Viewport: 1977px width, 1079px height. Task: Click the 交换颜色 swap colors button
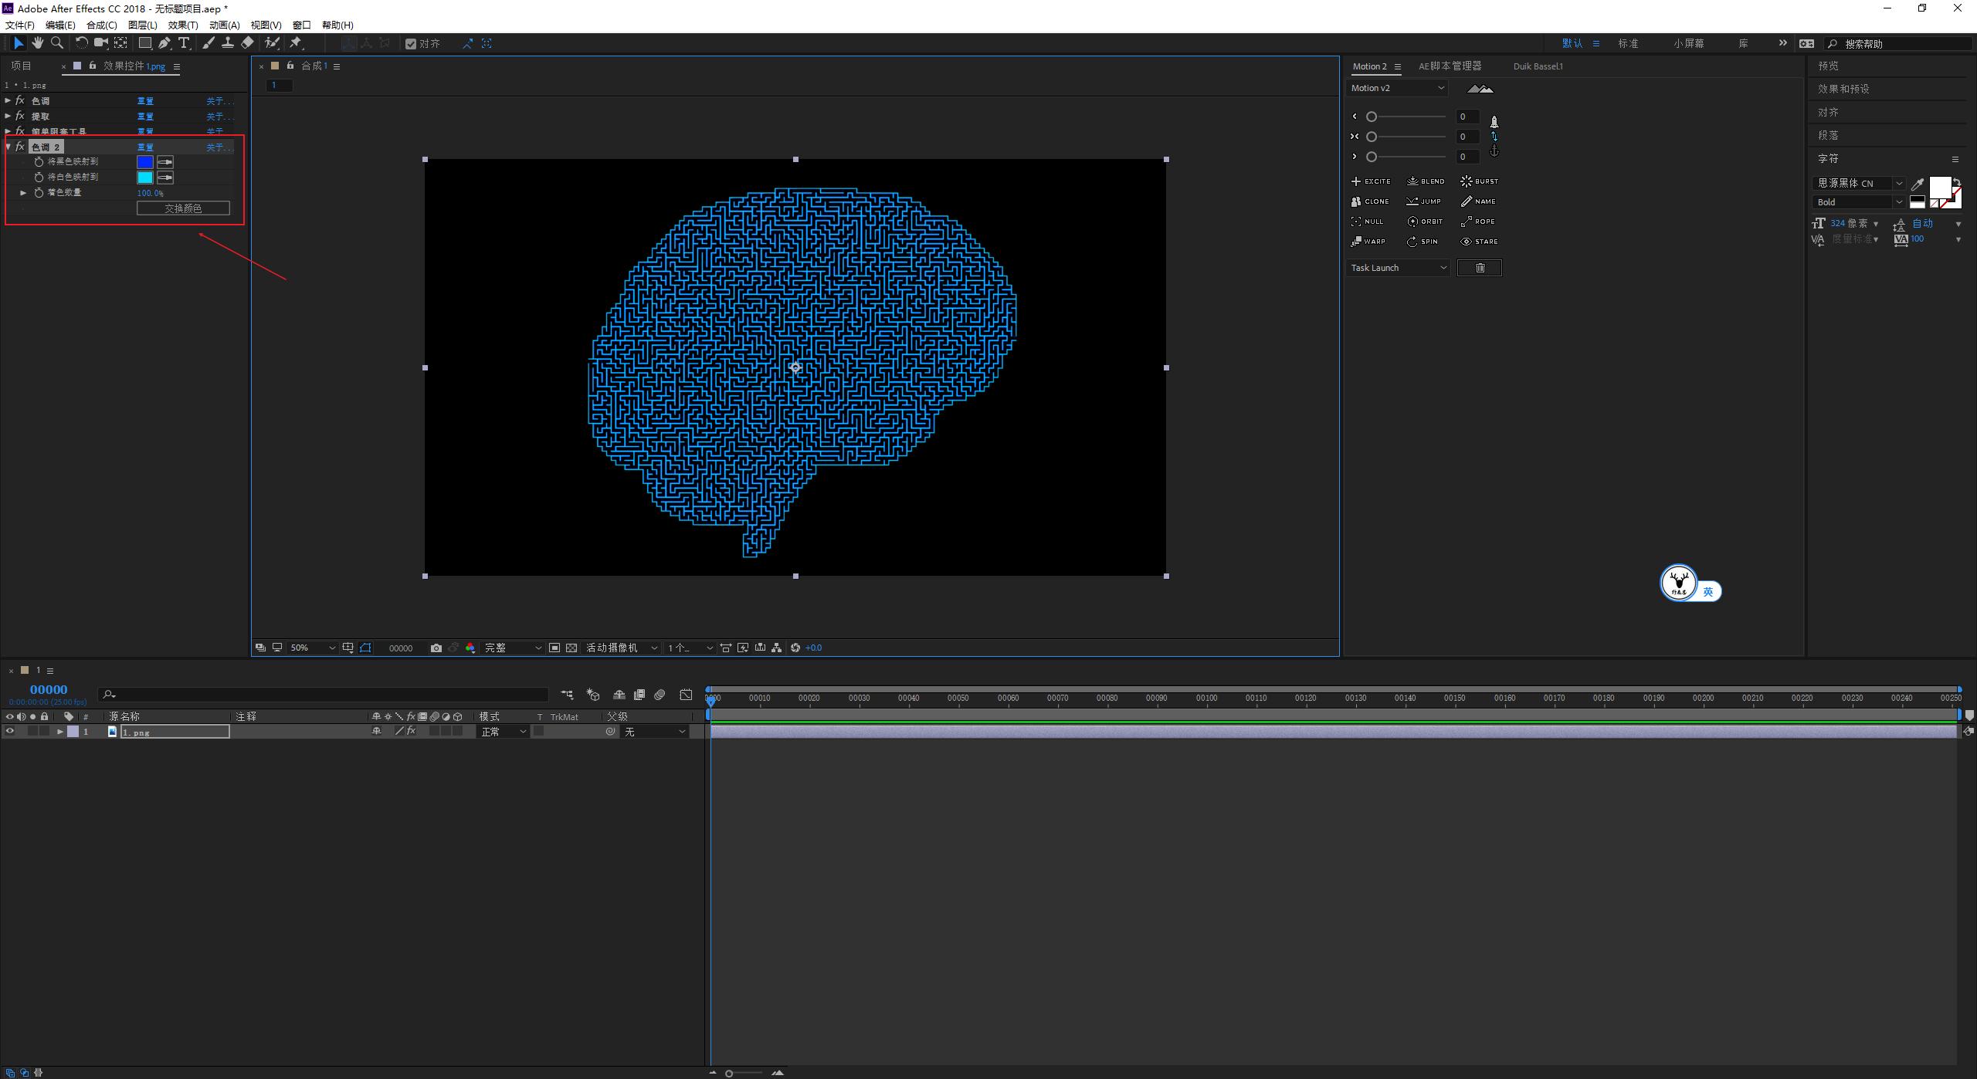[183, 208]
